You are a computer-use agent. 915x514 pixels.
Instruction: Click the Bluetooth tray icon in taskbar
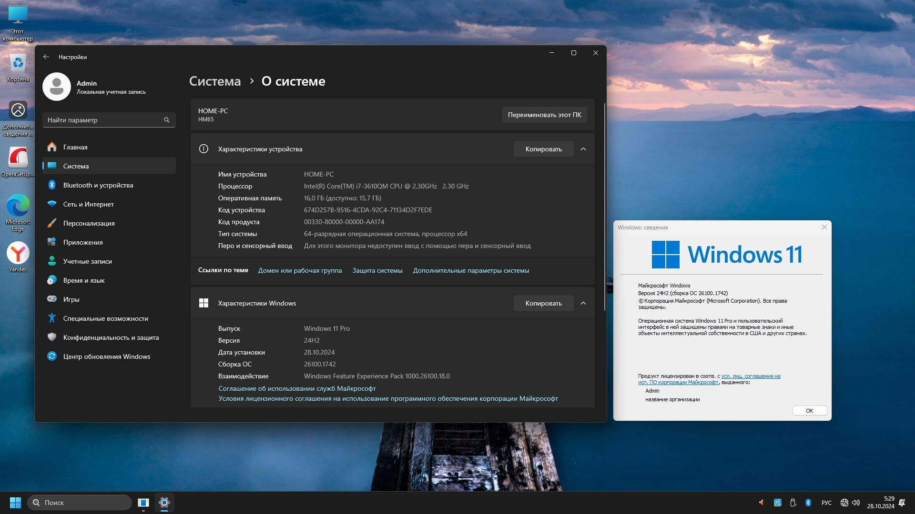click(x=808, y=503)
